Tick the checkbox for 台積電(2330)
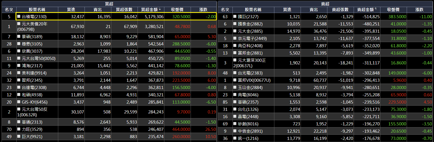Viewport: 434px width, 142px height. (x=19, y=16)
